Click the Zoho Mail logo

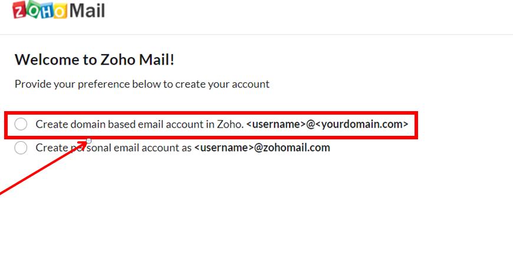[x=58, y=10]
